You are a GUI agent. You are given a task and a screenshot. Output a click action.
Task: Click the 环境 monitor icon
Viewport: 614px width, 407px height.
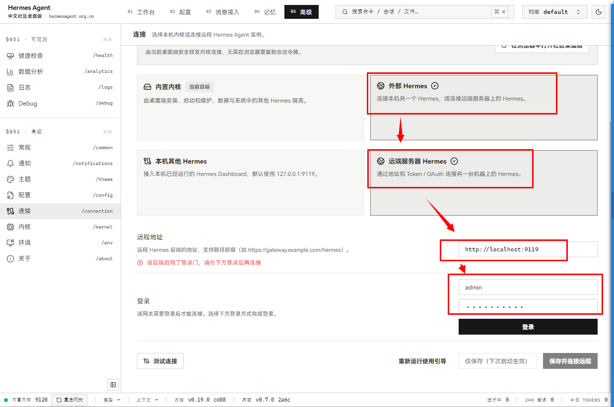pos(10,243)
